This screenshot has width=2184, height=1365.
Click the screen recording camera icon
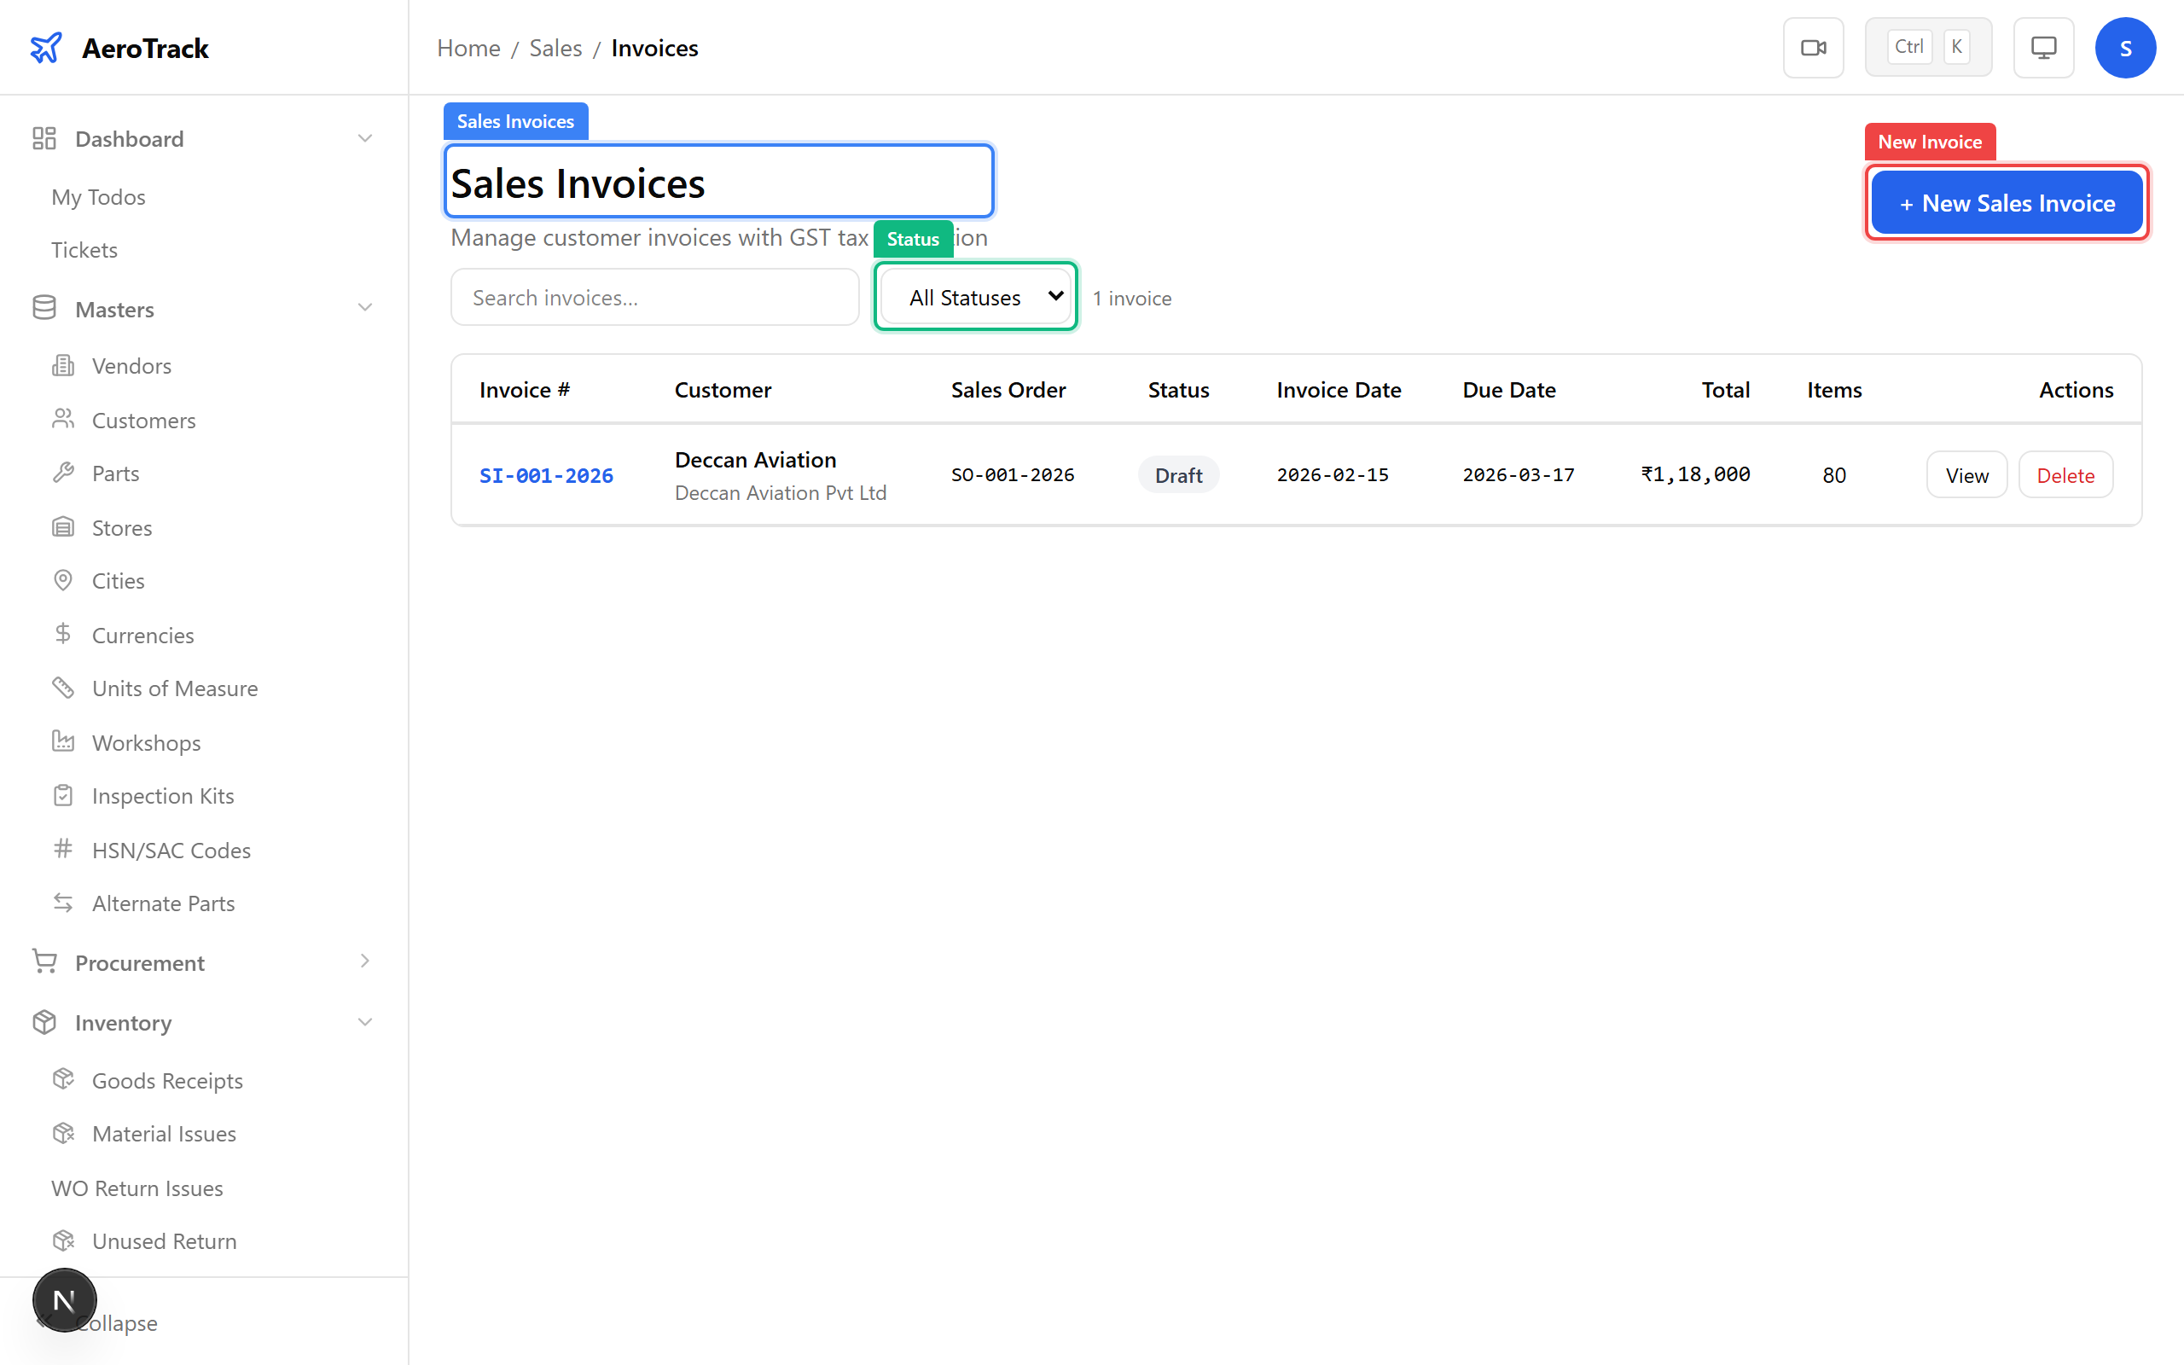tap(1813, 47)
